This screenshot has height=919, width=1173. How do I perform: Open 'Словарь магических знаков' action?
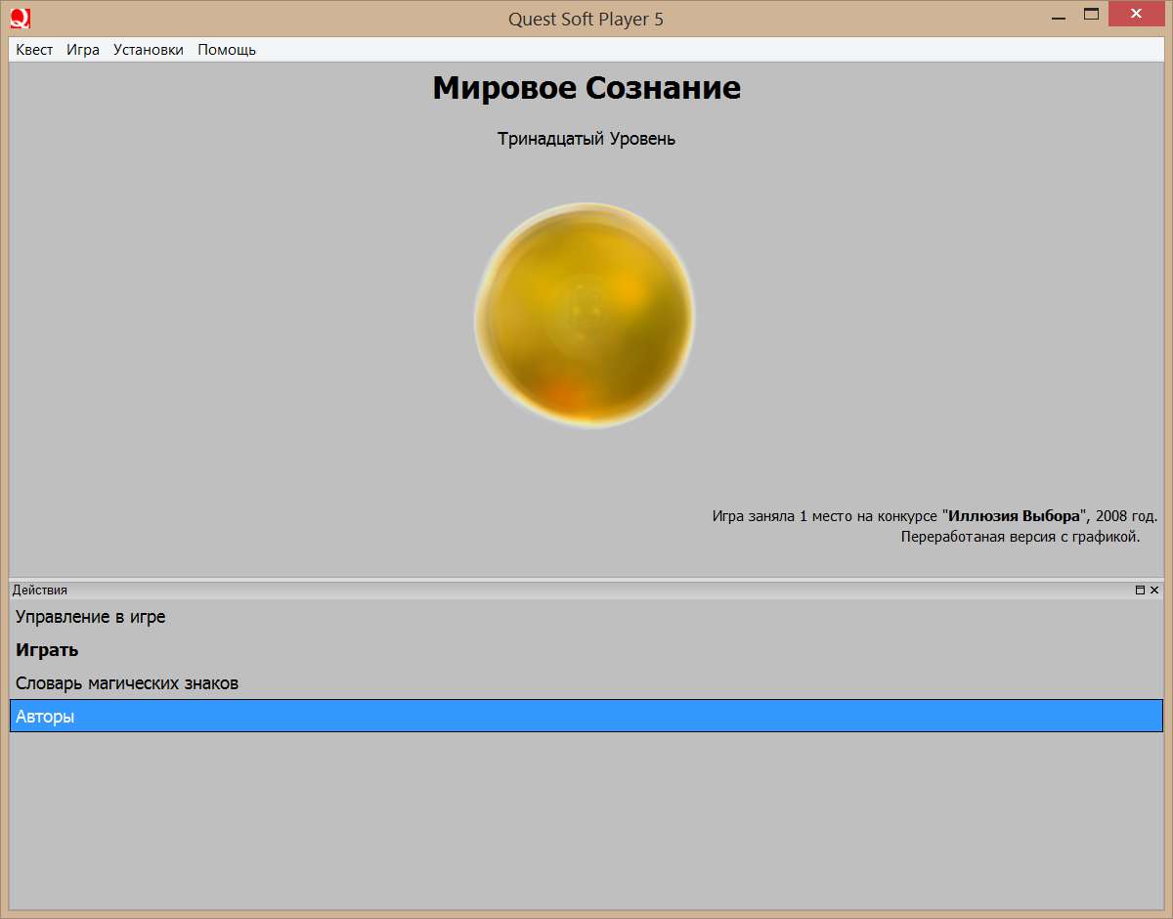(586, 683)
